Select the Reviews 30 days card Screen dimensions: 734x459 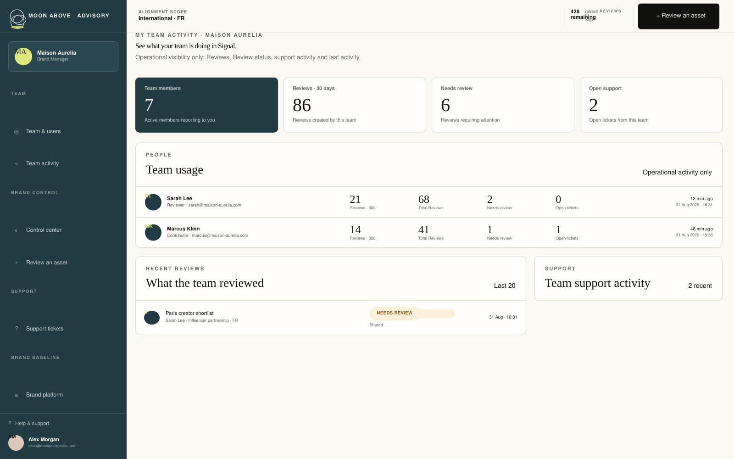pos(355,105)
